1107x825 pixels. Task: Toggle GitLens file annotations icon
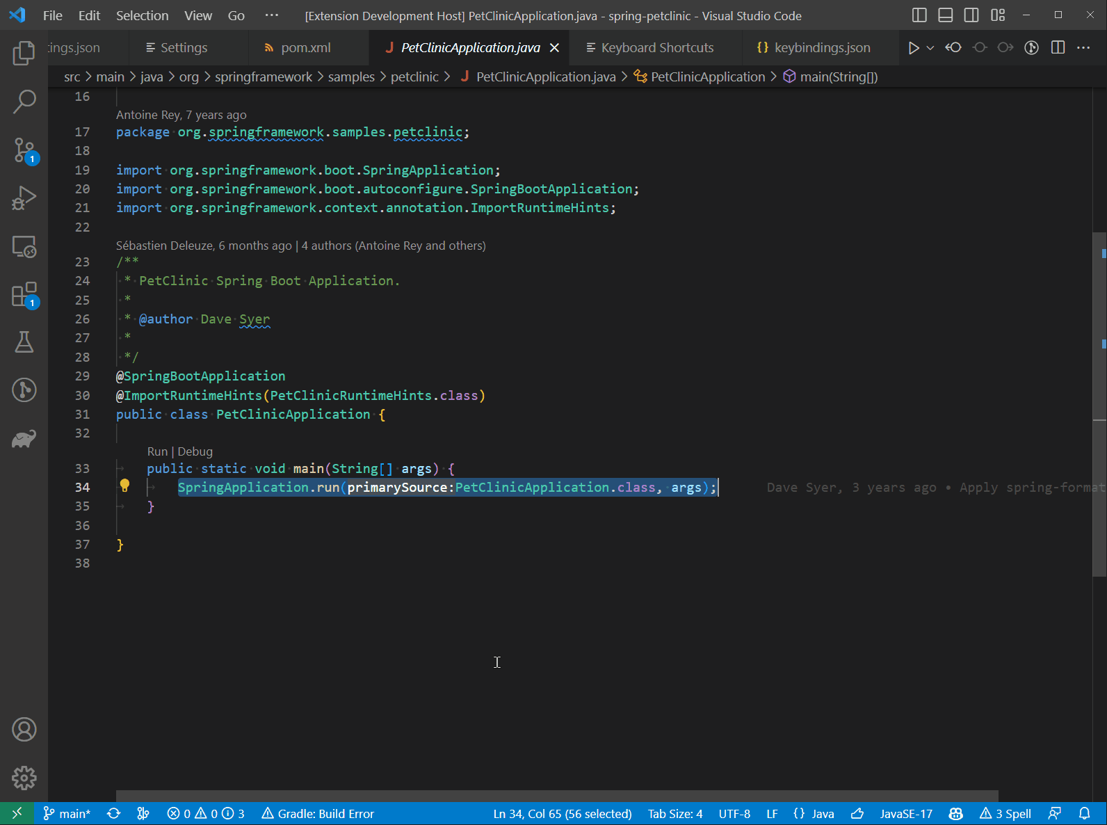coord(1032,47)
